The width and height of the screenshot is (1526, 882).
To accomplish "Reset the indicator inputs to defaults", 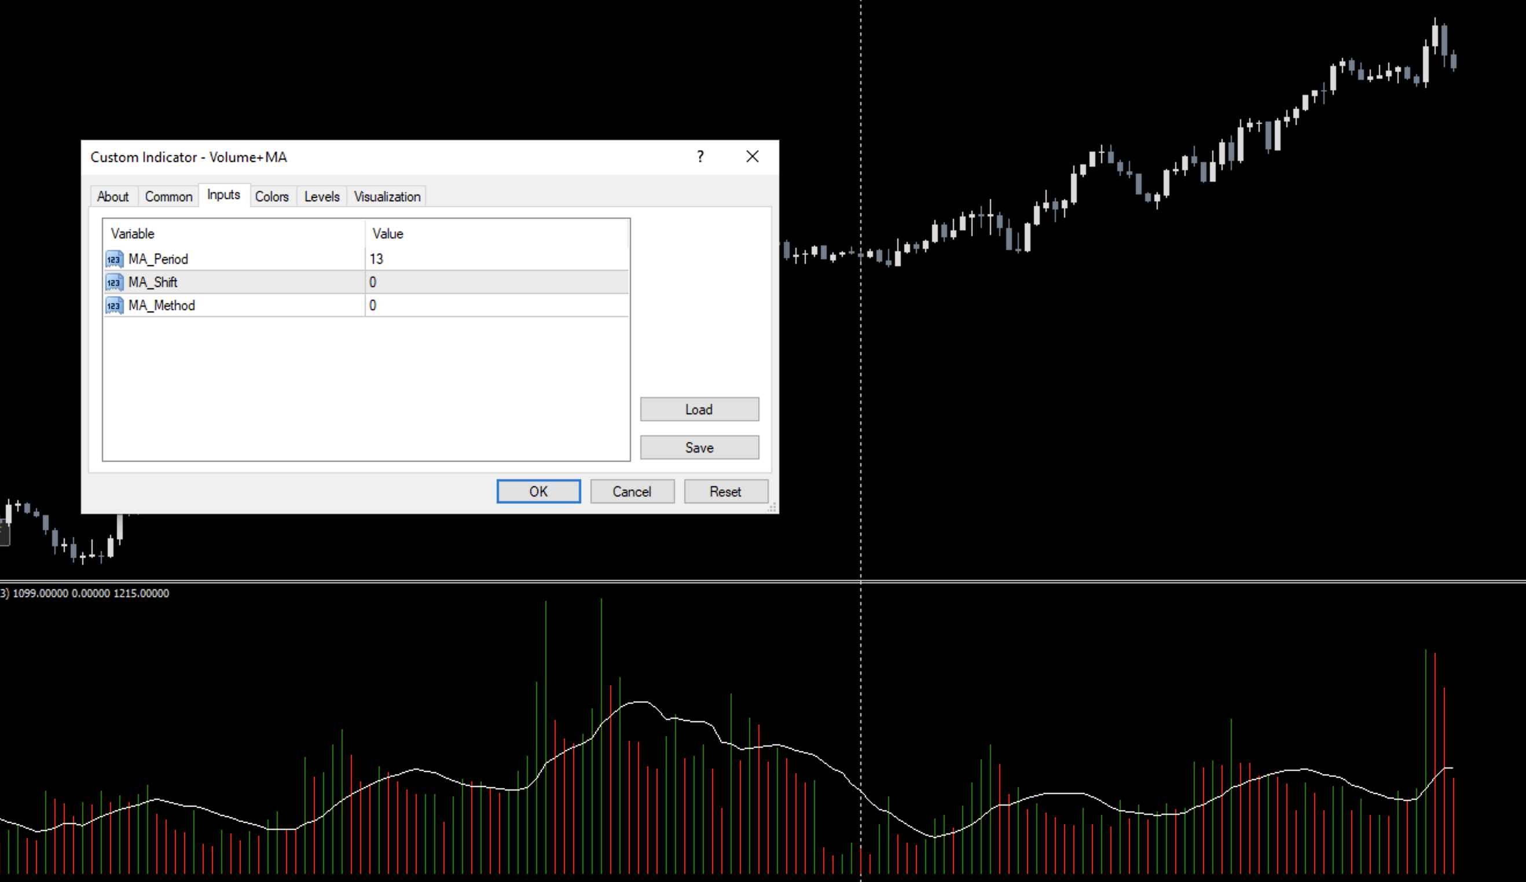I will pos(725,491).
